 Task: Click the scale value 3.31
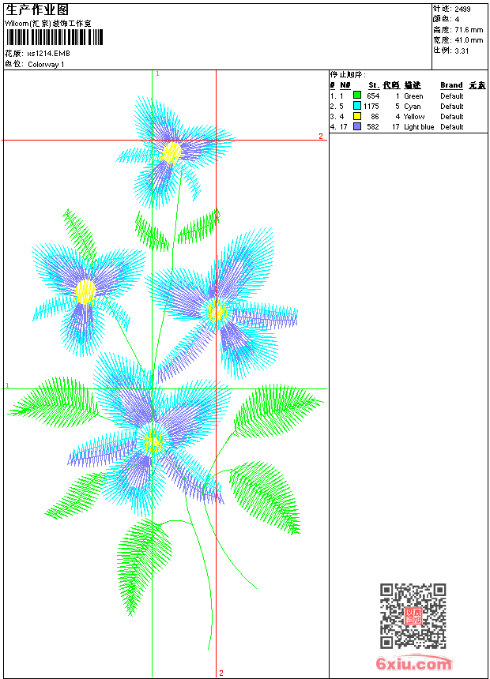click(x=462, y=51)
